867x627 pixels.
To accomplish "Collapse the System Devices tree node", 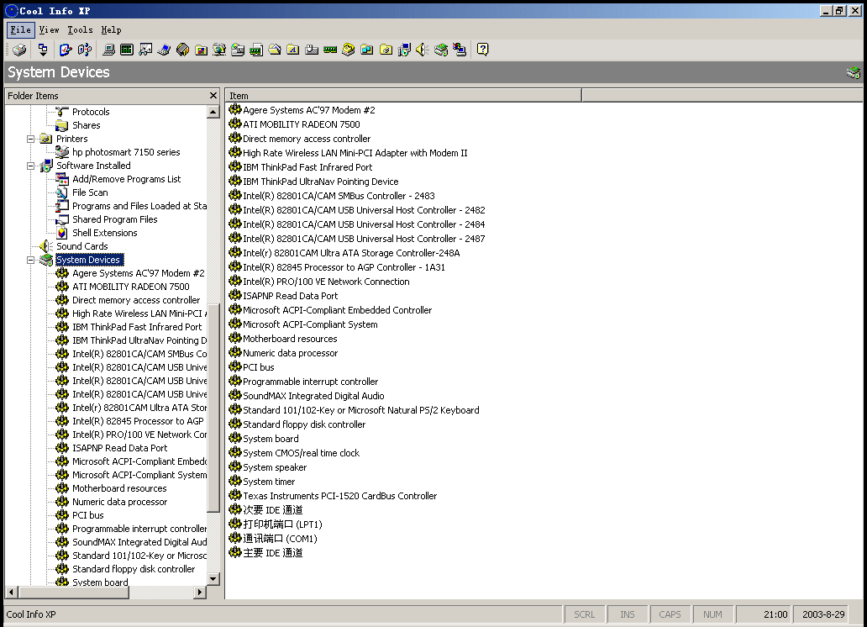I will pos(31,260).
